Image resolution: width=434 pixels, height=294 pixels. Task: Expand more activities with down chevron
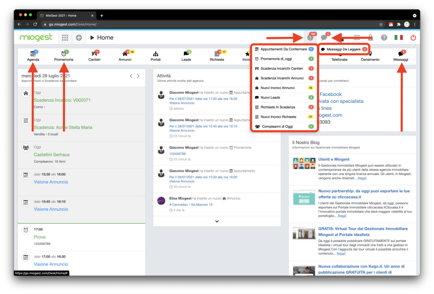pos(217,221)
